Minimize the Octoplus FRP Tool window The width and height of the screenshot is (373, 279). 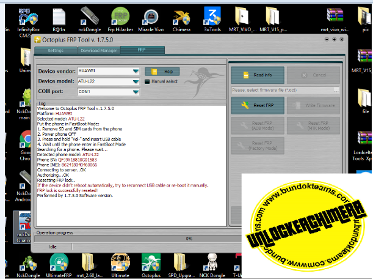[x=327, y=39]
